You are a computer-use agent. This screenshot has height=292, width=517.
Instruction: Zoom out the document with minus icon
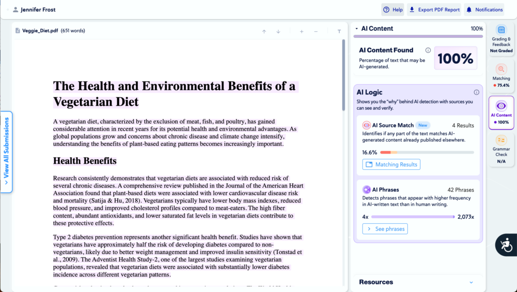(x=316, y=31)
